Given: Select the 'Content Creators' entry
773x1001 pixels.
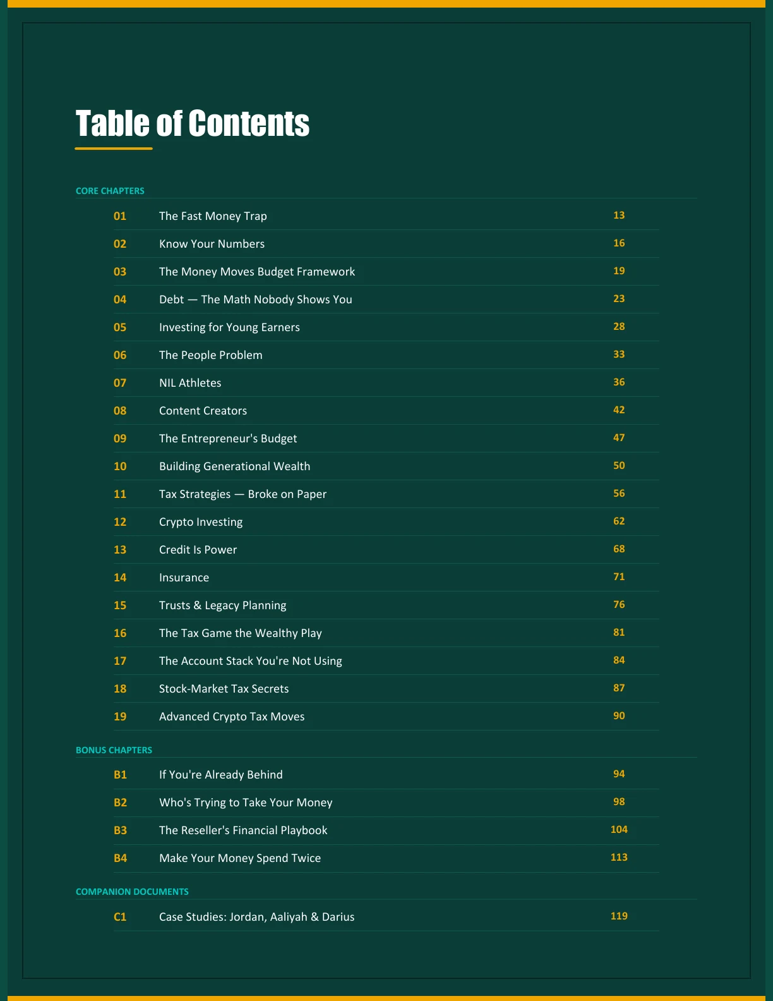Looking at the screenshot, I should (x=203, y=411).
